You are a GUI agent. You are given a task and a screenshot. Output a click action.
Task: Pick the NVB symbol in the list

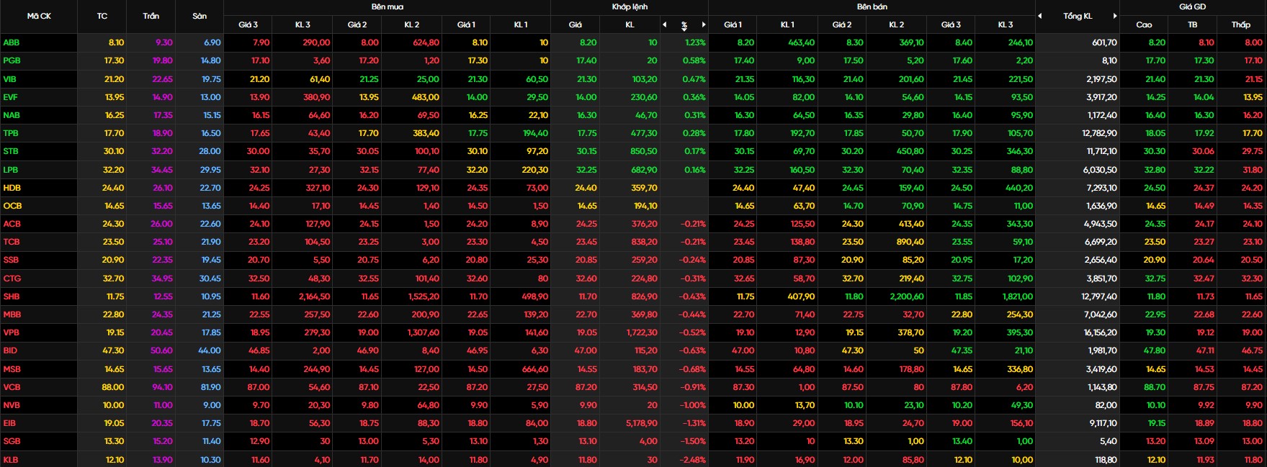[12, 405]
